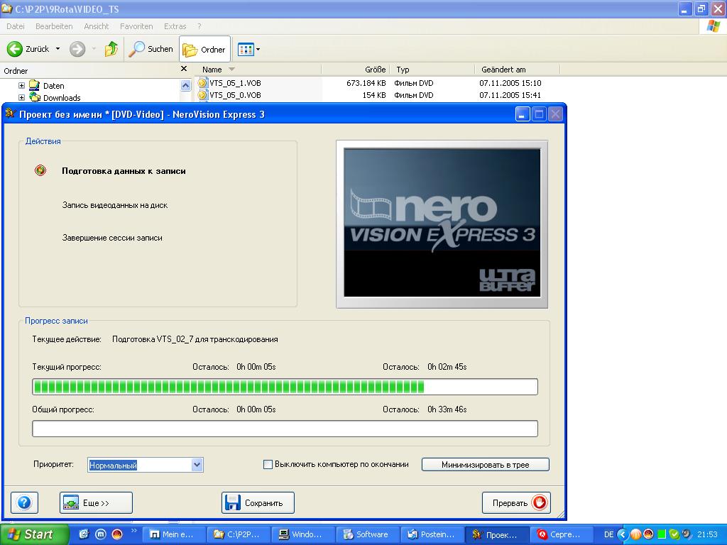
Task: Open the Windows Start button
Action: (x=35, y=534)
